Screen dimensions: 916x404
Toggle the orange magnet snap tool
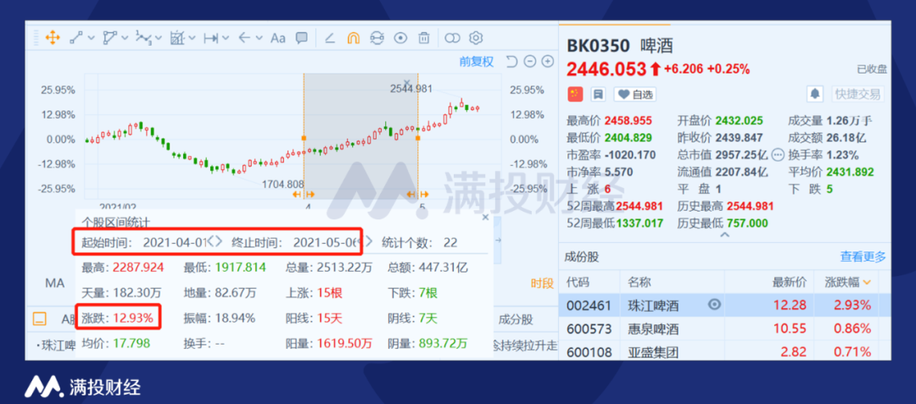(x=354, y=38)
